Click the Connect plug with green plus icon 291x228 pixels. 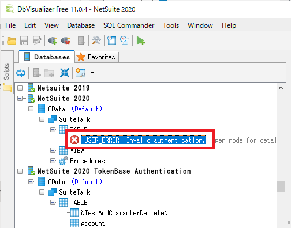click(53, 41)
